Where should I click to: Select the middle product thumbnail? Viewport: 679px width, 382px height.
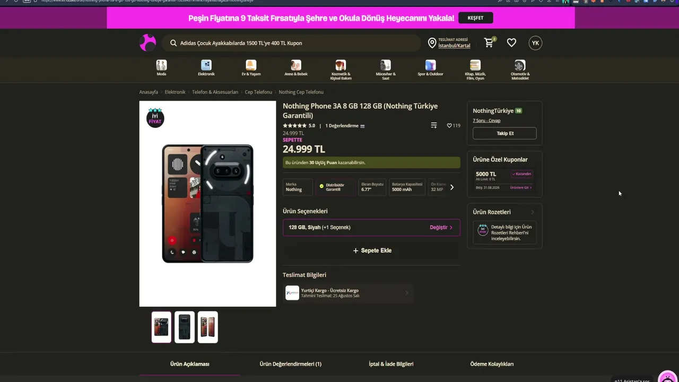point(185,327)
